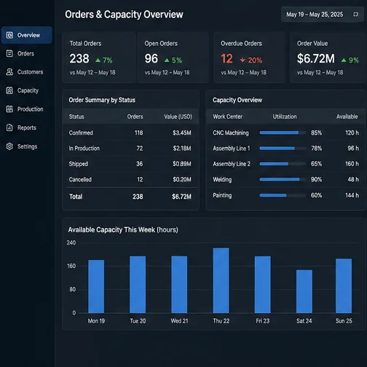The image size is (367, 367).
Task: Click the Assembly Line 1 work center name
Action: tap(232, 149)
